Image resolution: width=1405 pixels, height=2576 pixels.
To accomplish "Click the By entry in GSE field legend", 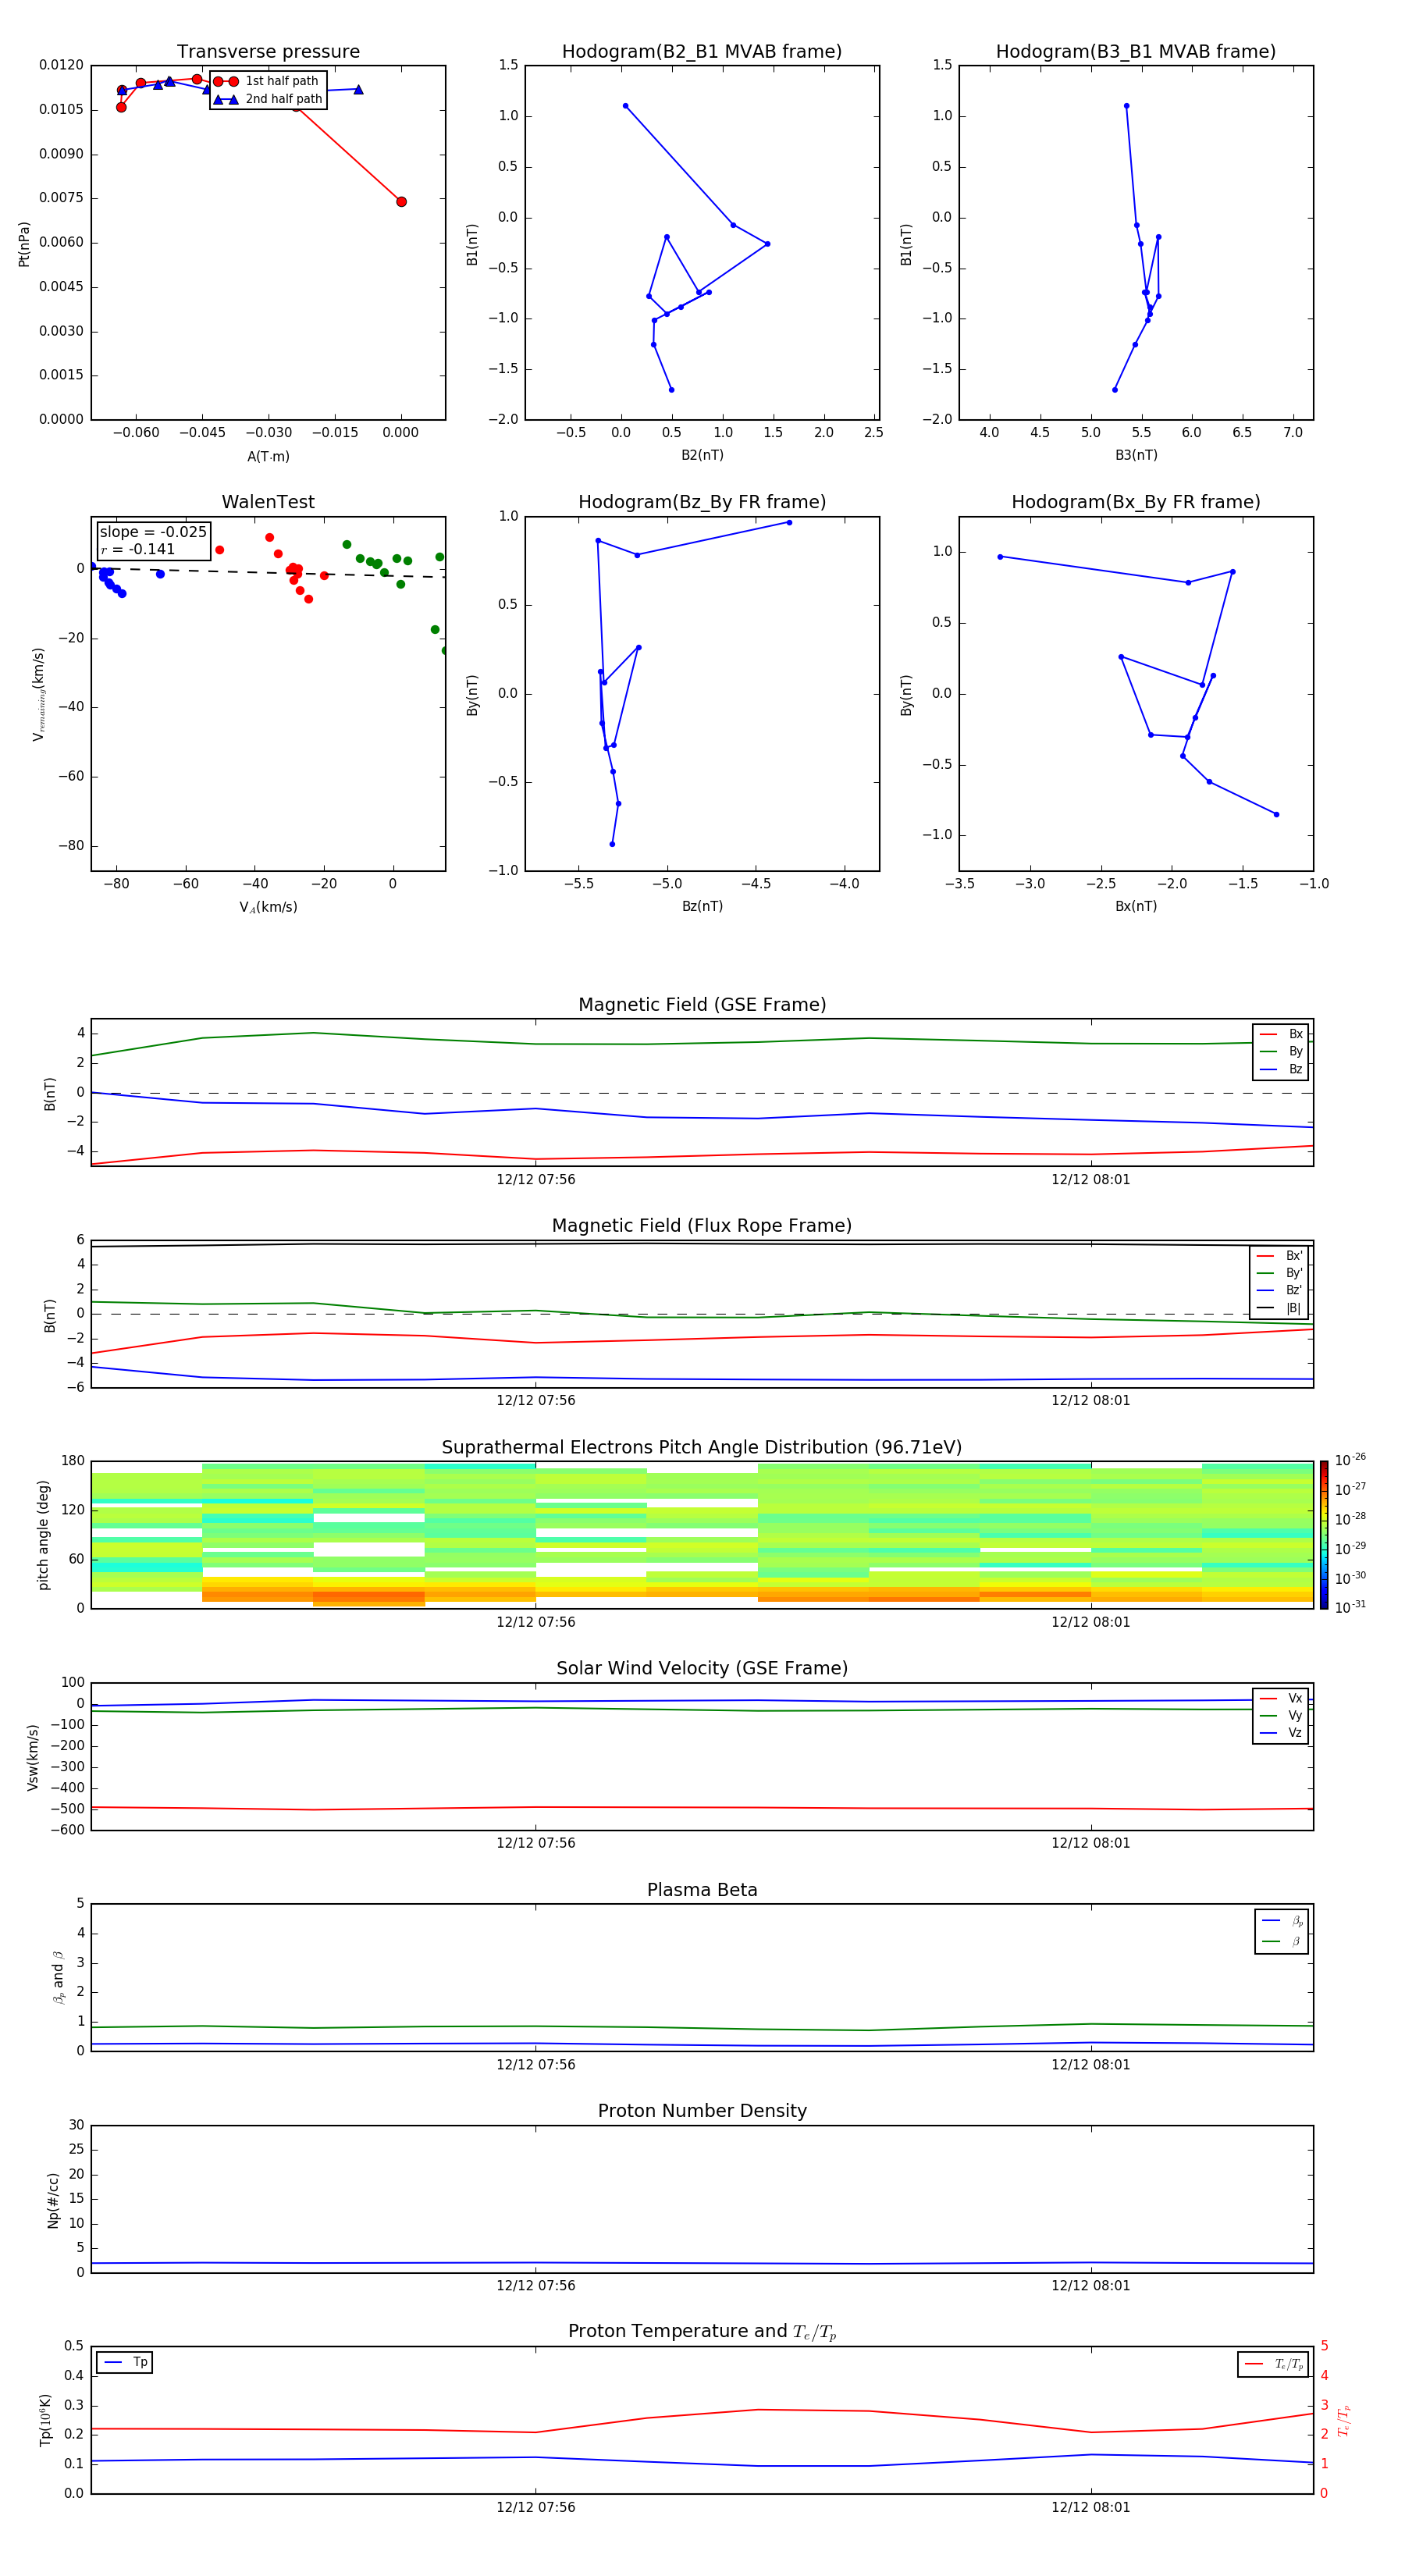I will [x=1281, y=1051].
